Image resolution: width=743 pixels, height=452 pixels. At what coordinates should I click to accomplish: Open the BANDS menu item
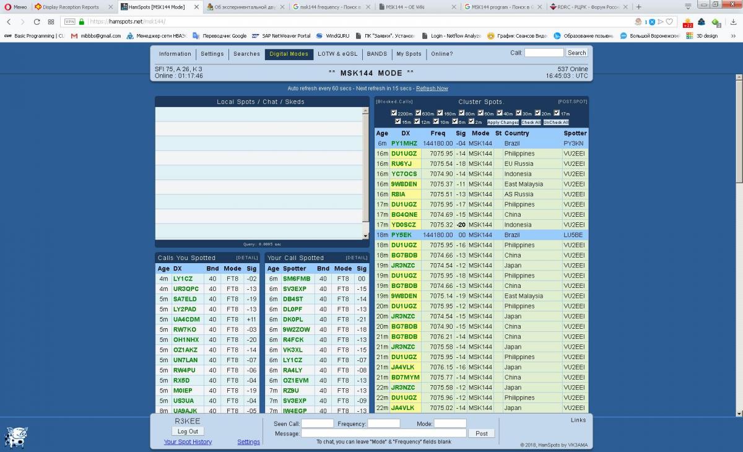click(x=376, y=54)
